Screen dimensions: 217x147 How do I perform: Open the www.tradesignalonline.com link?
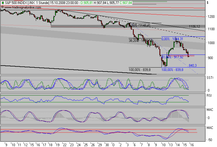coord(23,7)
